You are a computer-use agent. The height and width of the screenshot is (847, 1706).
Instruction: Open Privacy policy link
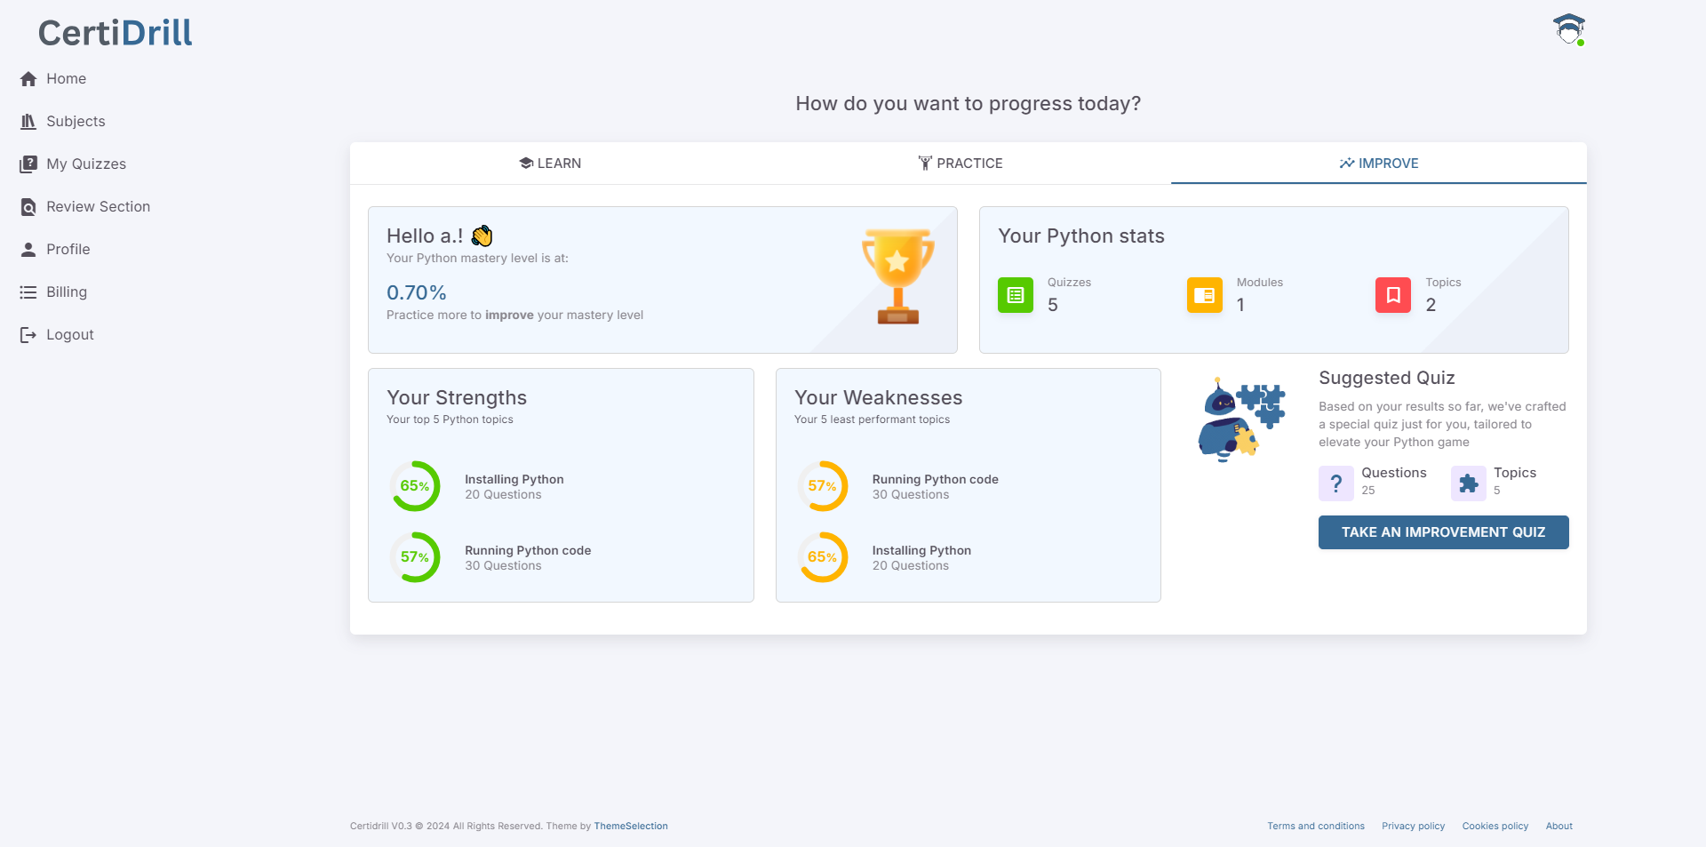(x=1414, y=827)
